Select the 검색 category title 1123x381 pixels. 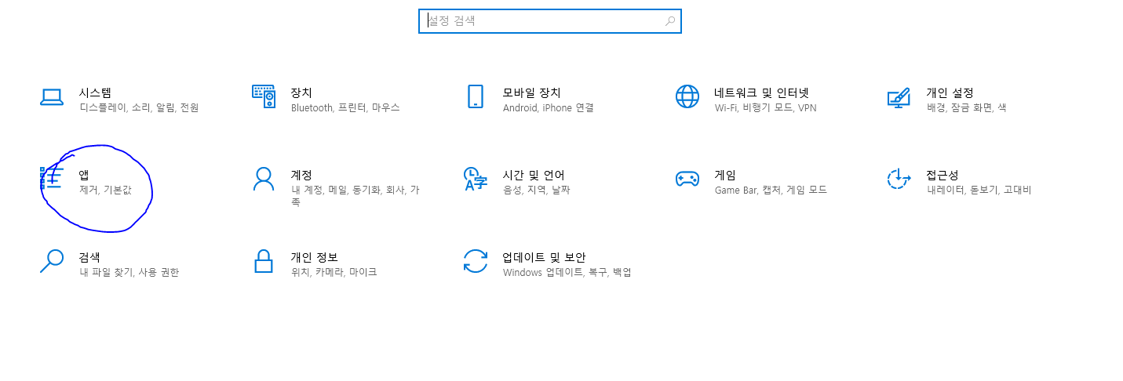coord(89,256)
